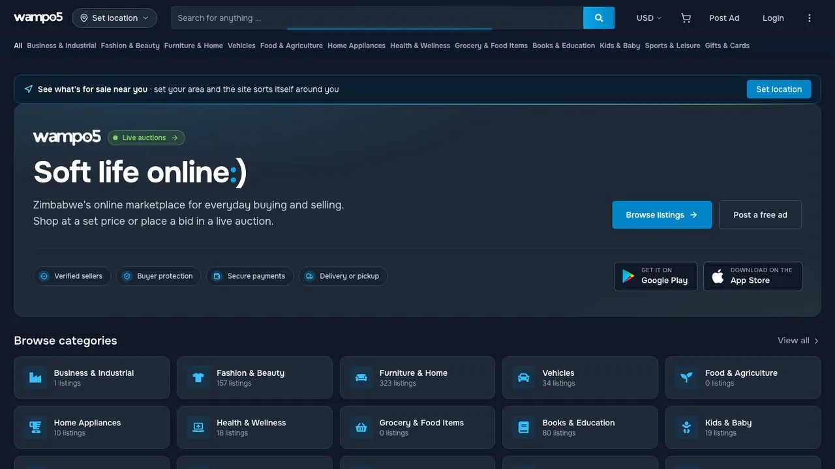
Task: Open the USD currency dropdown
Action: pos(649,18)
